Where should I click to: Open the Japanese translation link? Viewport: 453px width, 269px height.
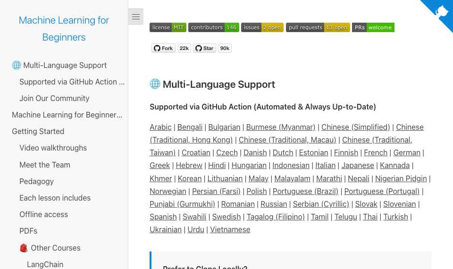358,165
